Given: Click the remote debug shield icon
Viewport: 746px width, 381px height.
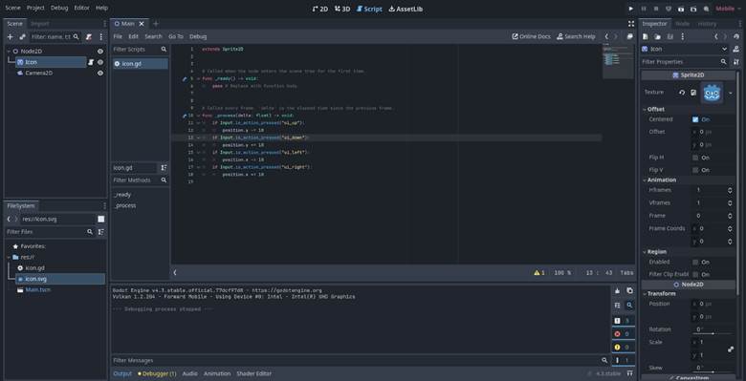Looking at the screenshot, I should coord(668,9).
